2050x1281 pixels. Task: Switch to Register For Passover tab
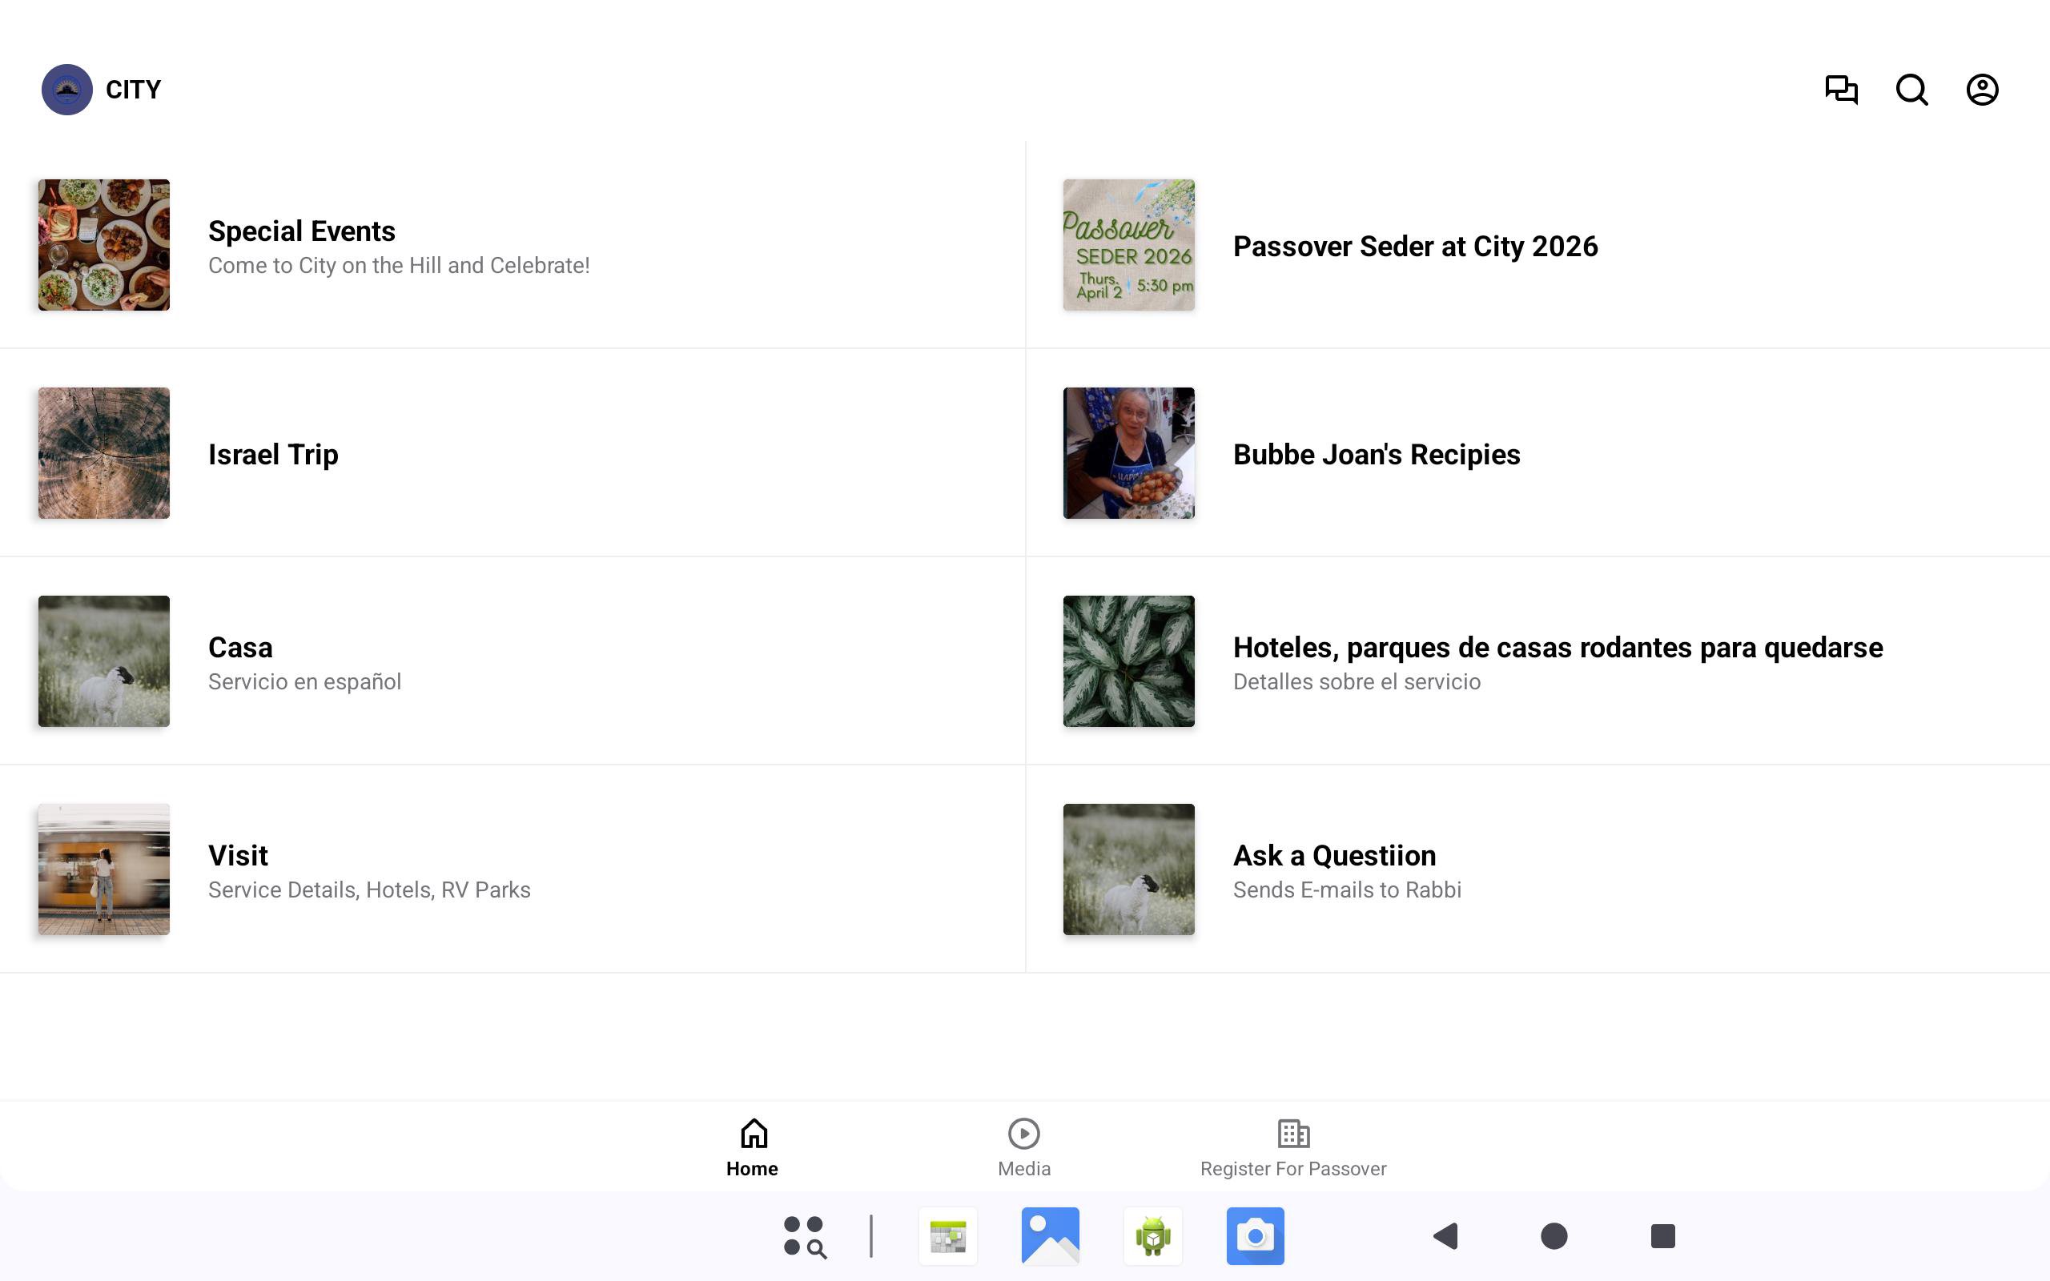point(1292,1147)
